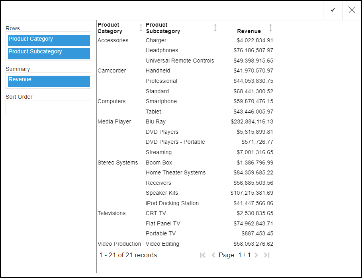Sort by Revenue column arrows
This screenshot has width=362, height=278.
pyautogui.click(x=270, y=28)
